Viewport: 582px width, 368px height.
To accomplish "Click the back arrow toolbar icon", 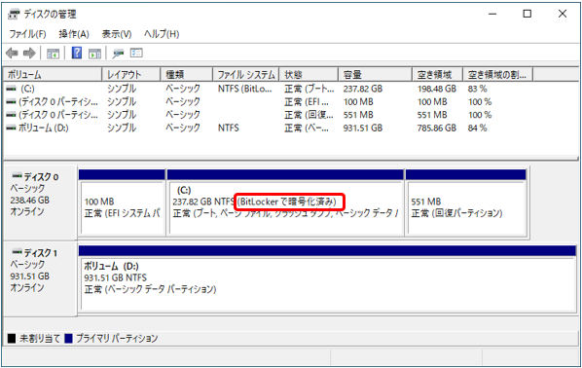I will [12, 54].
